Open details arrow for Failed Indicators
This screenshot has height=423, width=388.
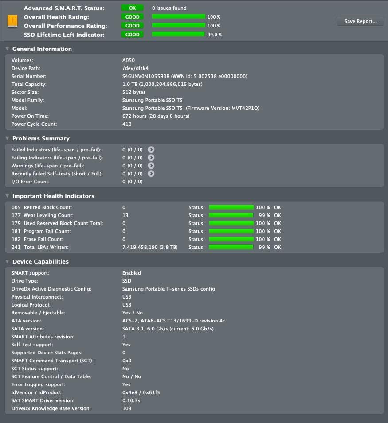[151, 150]
